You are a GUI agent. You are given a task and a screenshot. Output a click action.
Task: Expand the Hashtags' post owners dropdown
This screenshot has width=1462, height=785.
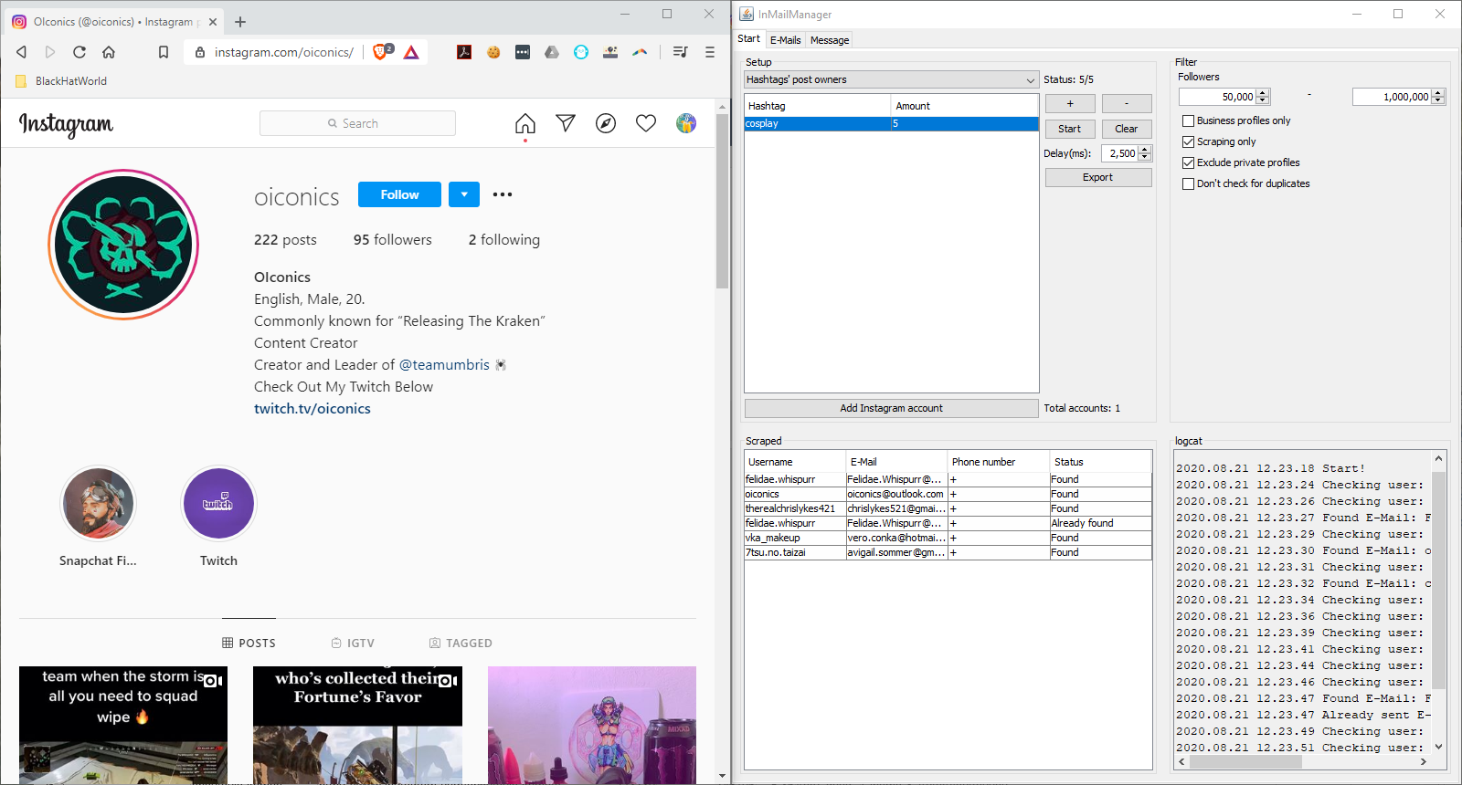click(x=891, y=79)
